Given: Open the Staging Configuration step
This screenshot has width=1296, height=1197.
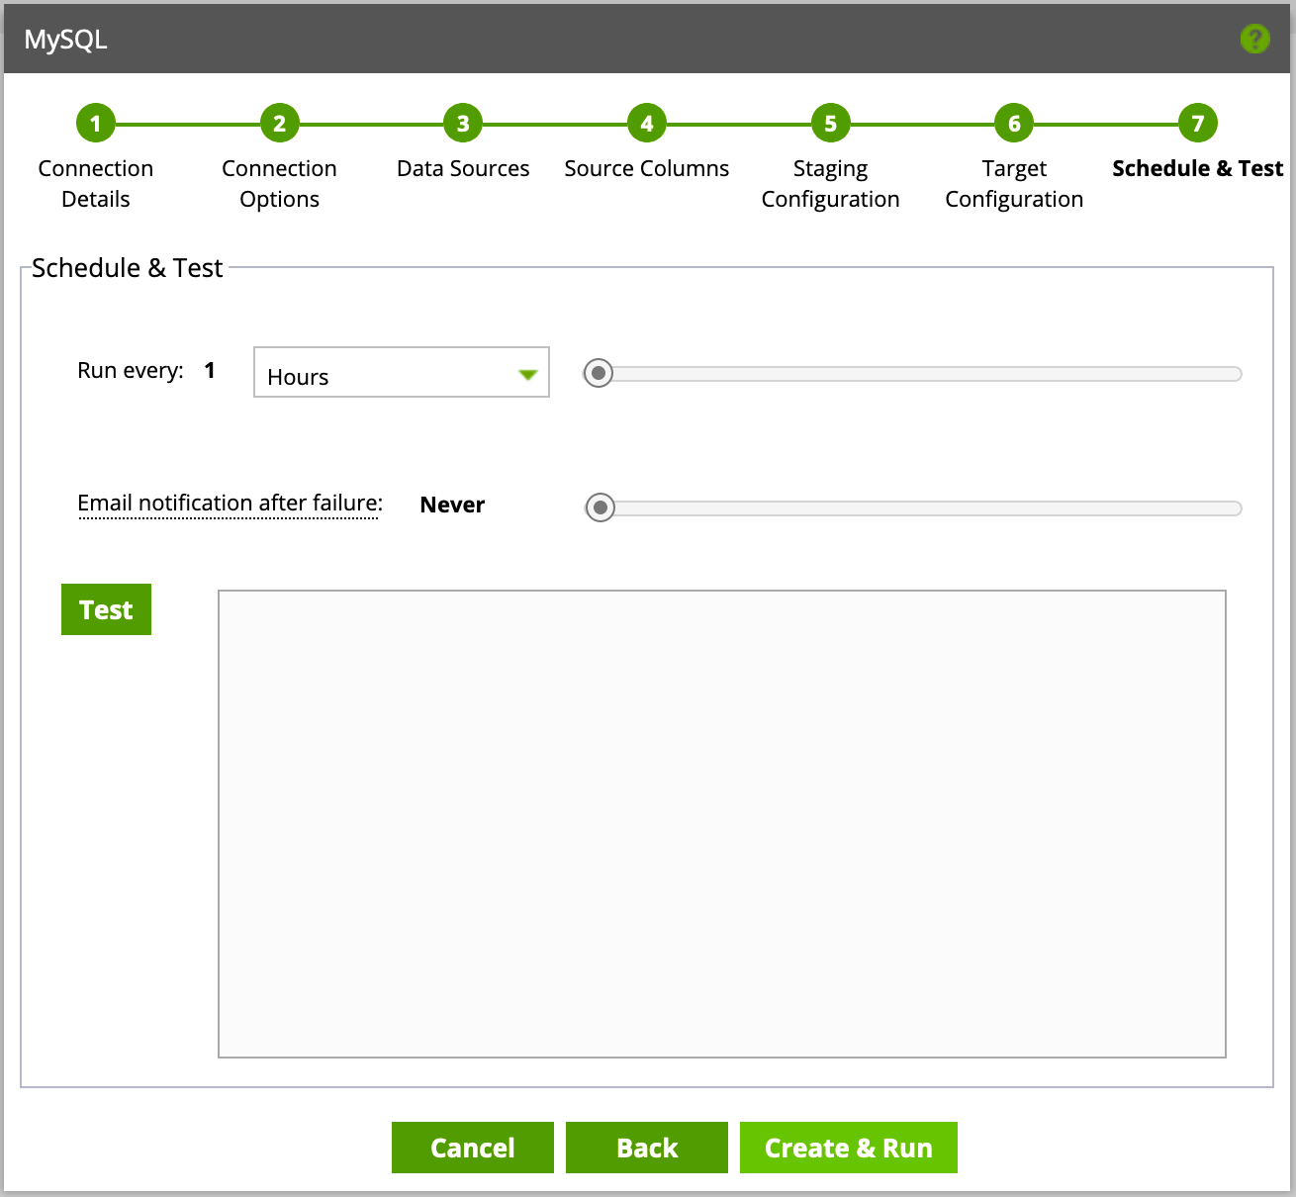Looking at the screenshot, I should pos(831,184).
